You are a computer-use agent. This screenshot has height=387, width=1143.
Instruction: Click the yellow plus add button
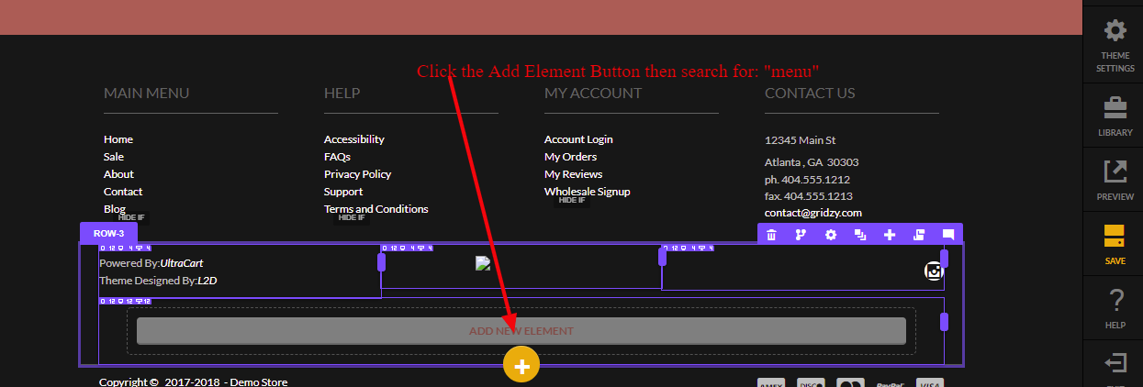tap(521, 366)
